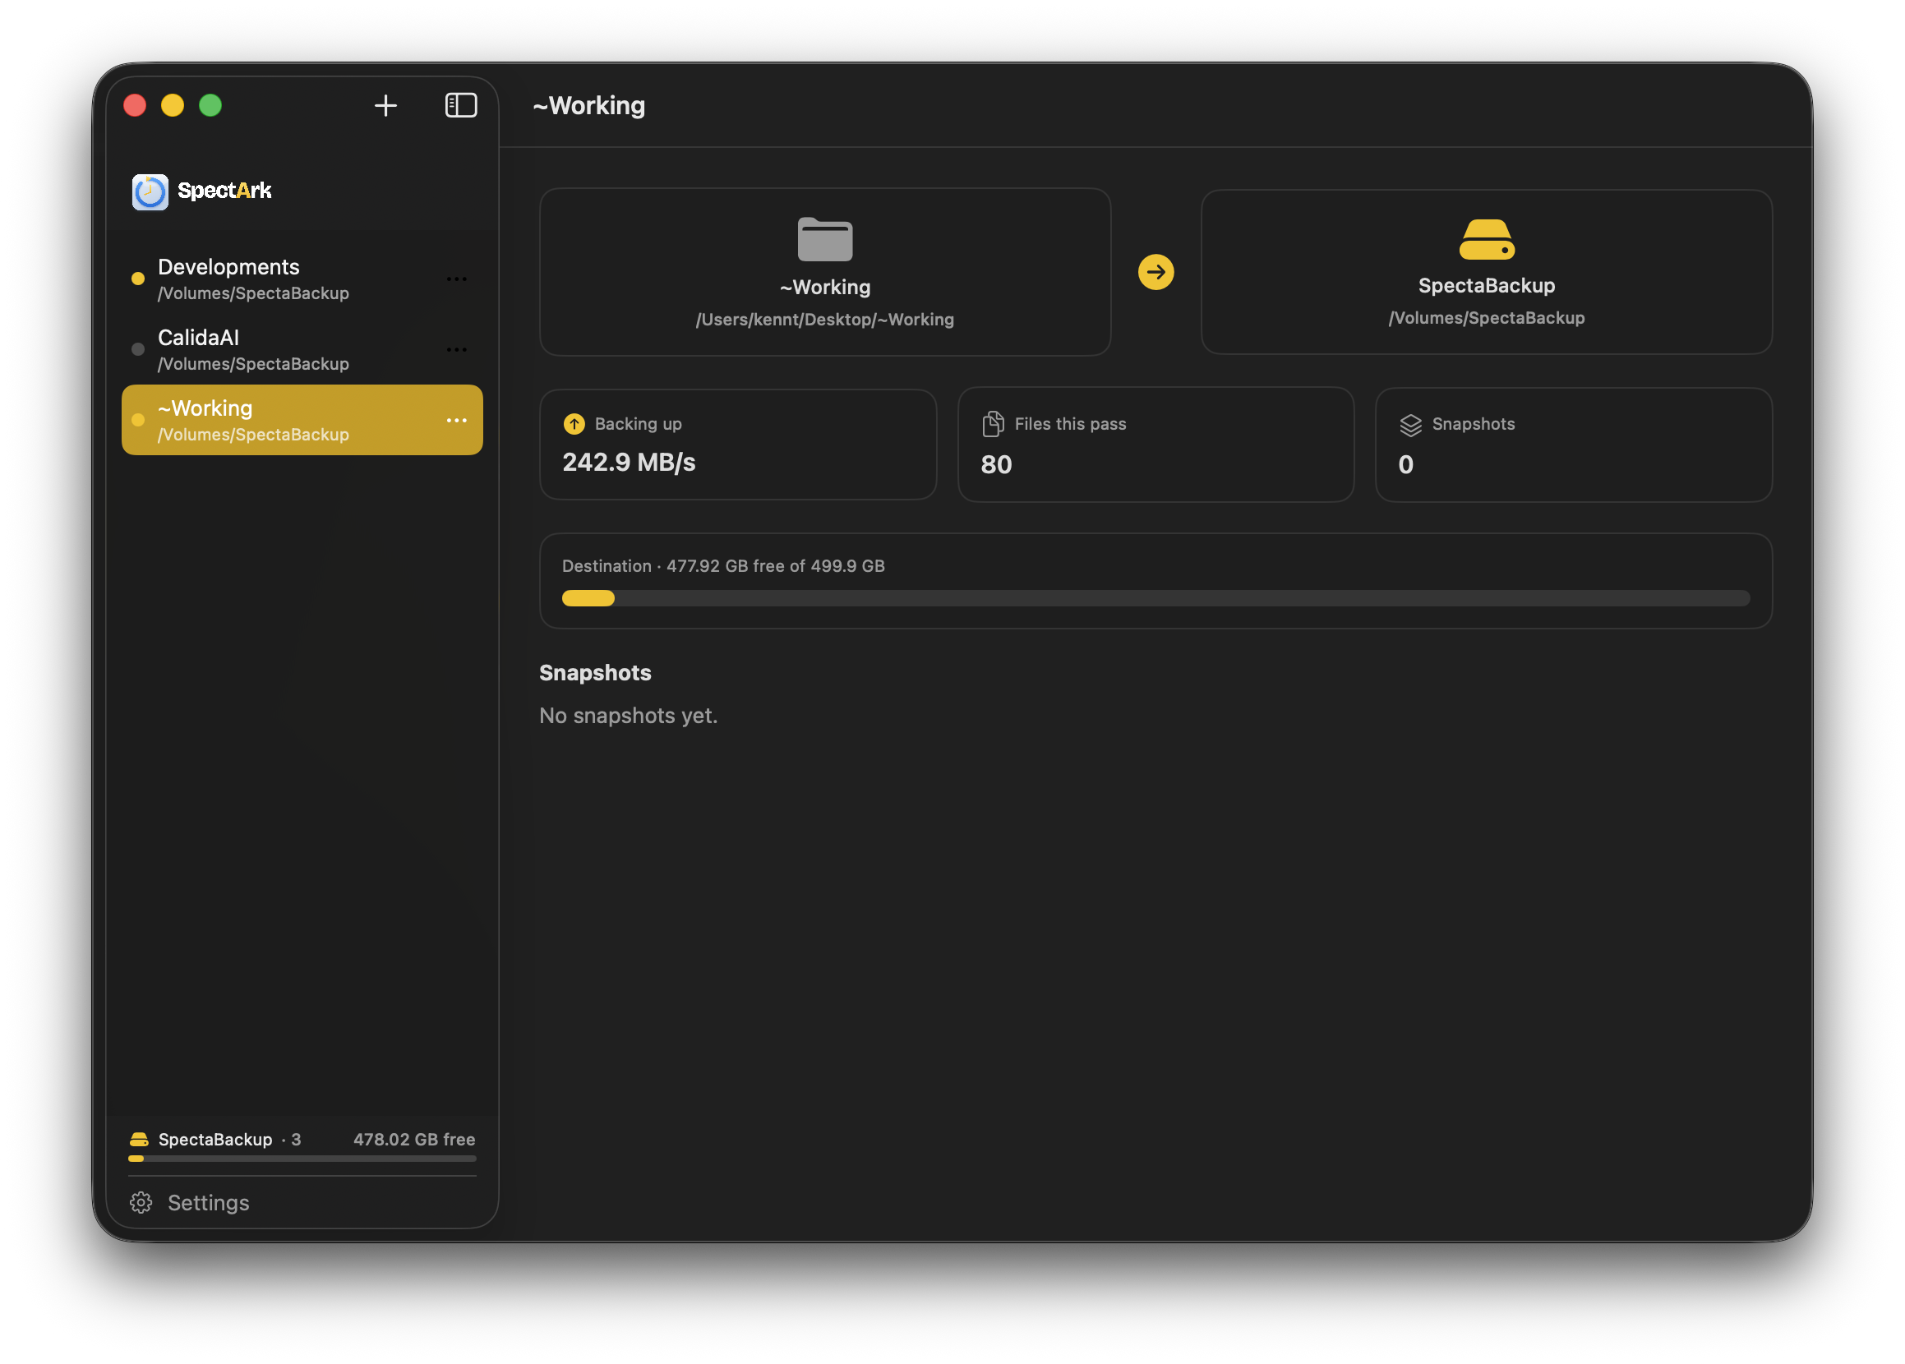The height and width of the screenshot is (1364, 1905).
Task: Open more options for CalidaAI
Action: (x=457, y=349)
